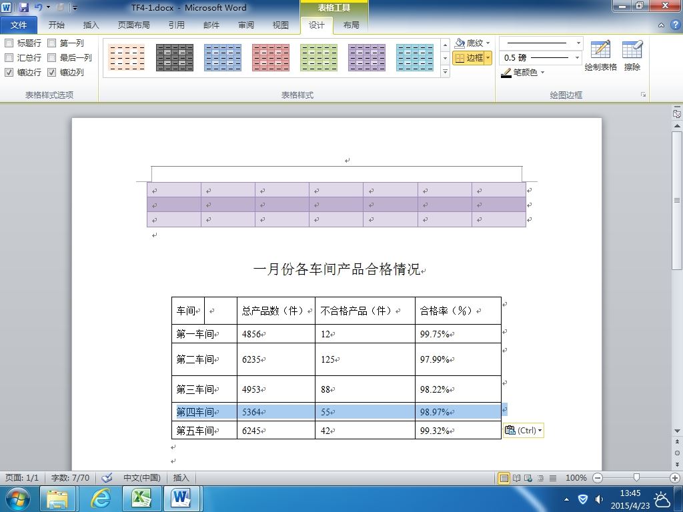Click the zoom slider handle

tap(636, 478)
